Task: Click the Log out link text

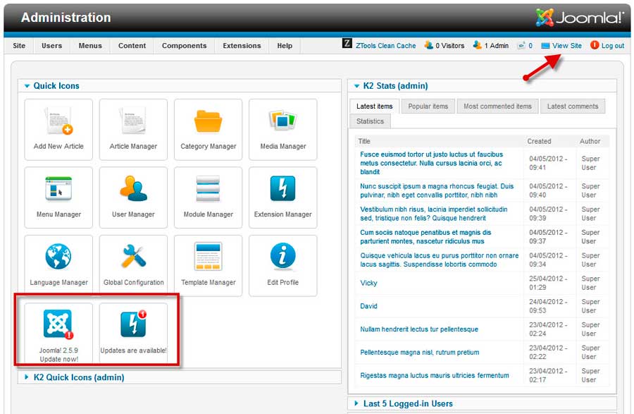Action: (613, 46)
